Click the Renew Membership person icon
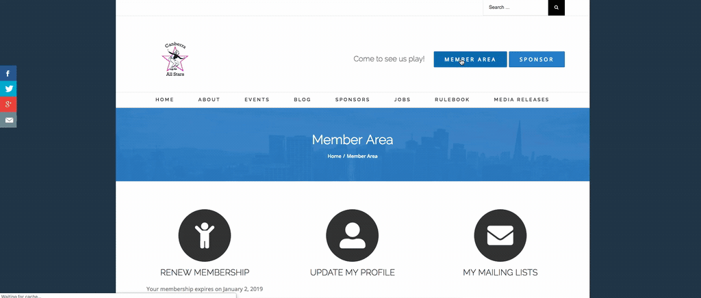701x298 pixels. click(x=205, y=236)
